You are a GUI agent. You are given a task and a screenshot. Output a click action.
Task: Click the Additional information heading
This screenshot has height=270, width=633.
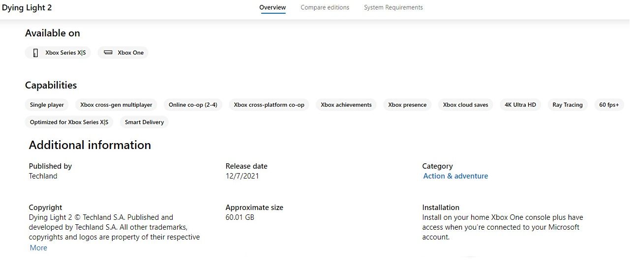pos(90,145)
